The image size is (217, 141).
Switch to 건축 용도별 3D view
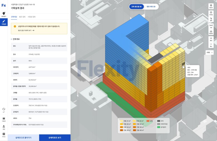pyautogui.click(x=136, y=7)
